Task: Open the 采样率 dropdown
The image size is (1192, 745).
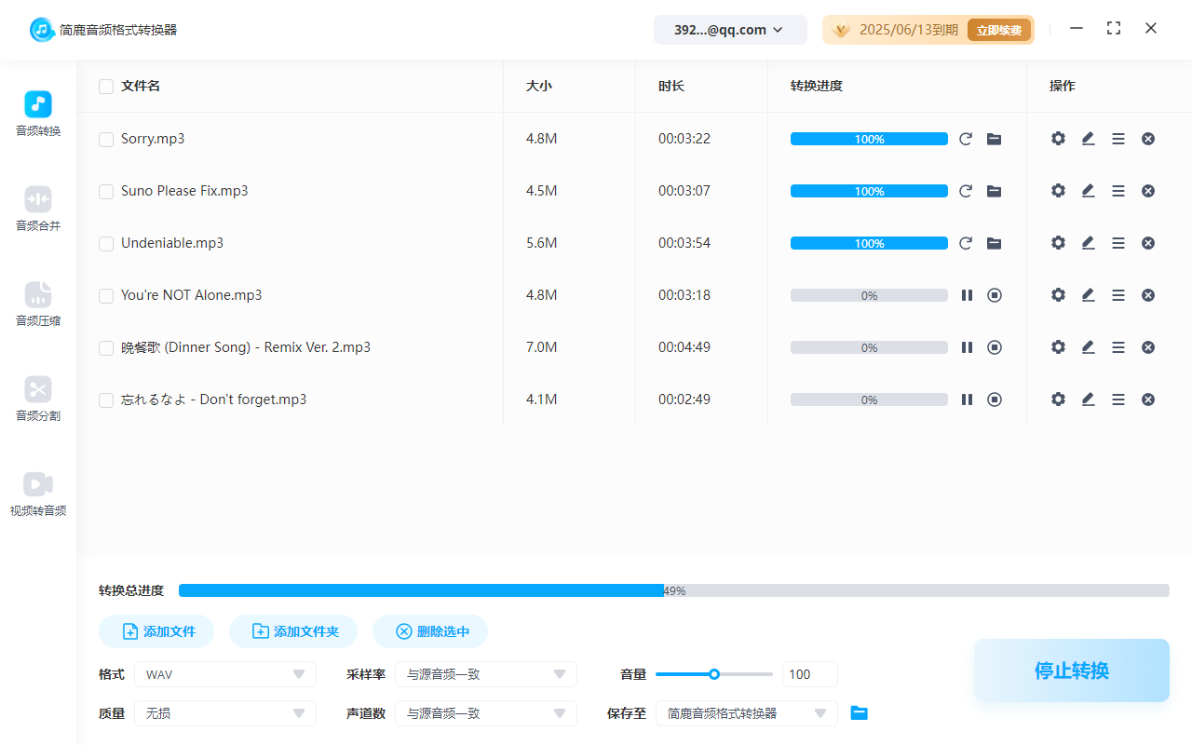Action: click(485, 673)
